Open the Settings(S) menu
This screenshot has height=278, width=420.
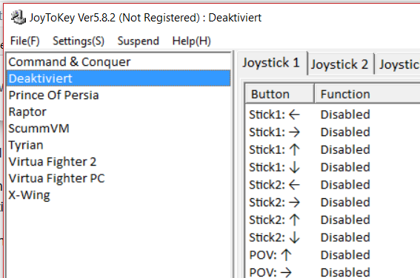pos(79,41)
